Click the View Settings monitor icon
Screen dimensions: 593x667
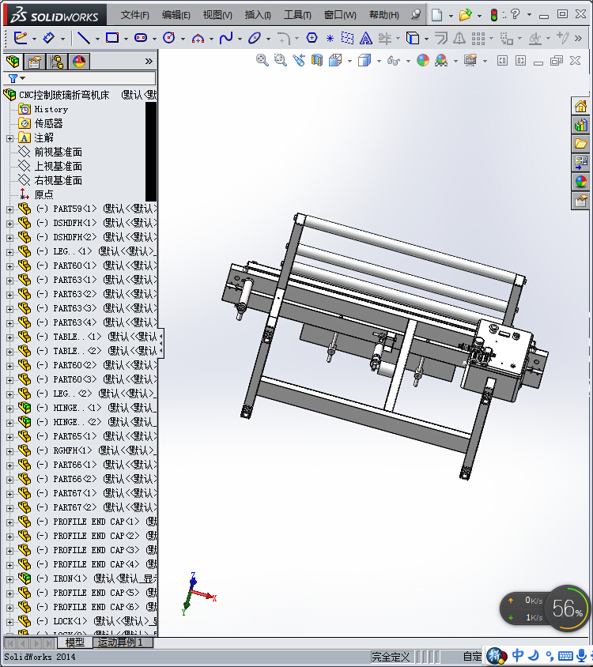point(470,60)
